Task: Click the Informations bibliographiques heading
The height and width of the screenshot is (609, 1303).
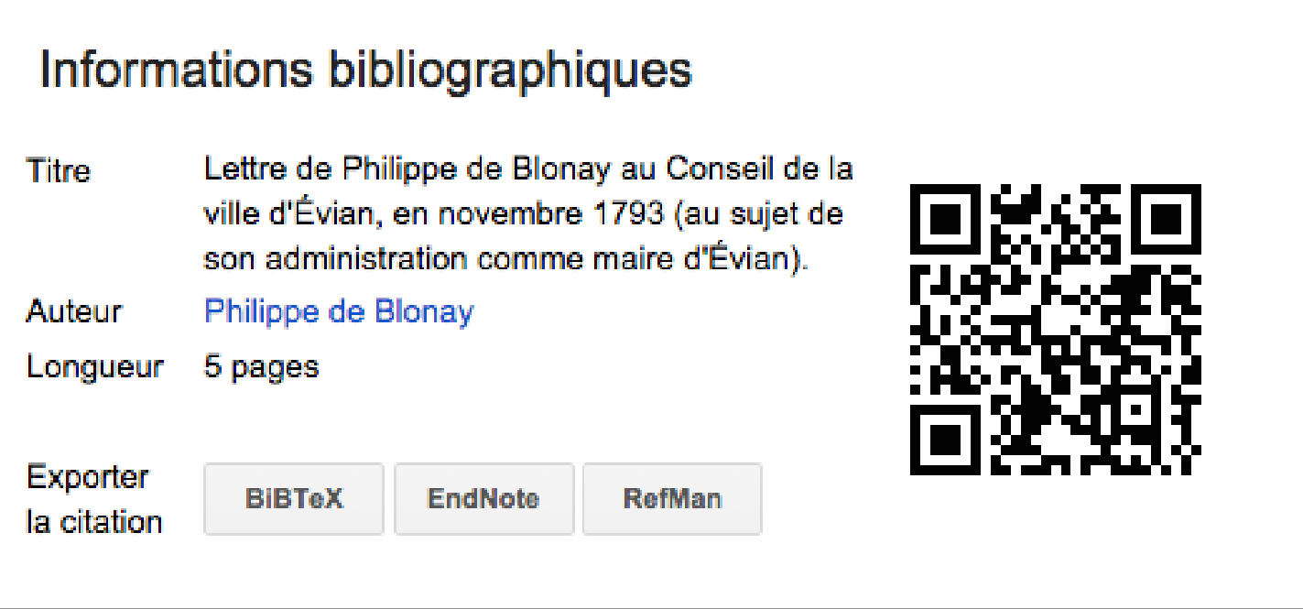Action: (x=365, y=71)
